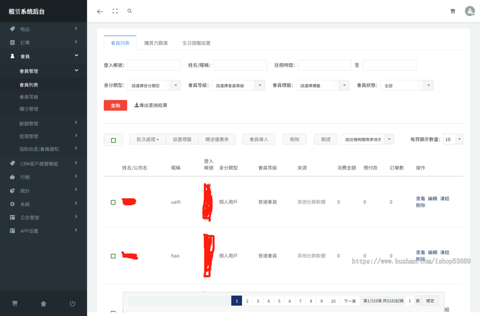Image resolution: width=480 pixels, height=316 pixels.
Task: Click 下一頁 next page button
Action: (350, 301)
